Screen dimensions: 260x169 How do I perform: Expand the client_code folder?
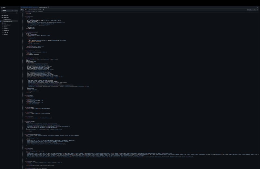tap(2, 15)
